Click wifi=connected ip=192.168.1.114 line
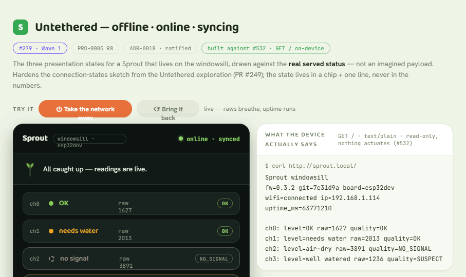The image size is (466, 277). 322,198
